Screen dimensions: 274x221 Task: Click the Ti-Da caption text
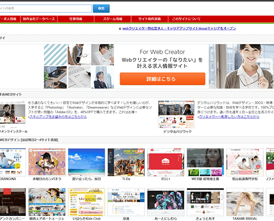pyautogui.click(x=126, y=179)
